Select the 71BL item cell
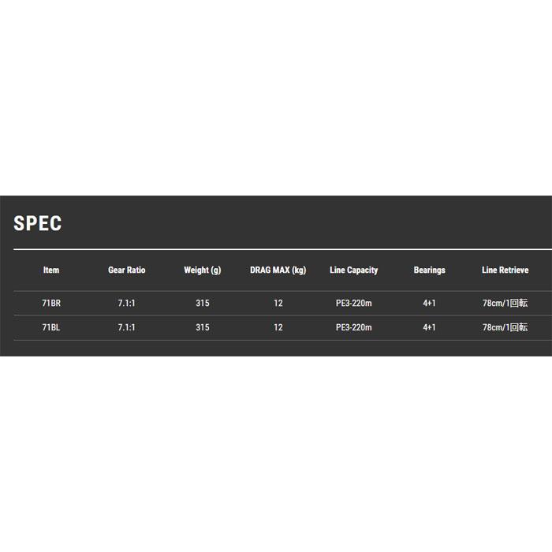Viewport: 552px width, 552px height. (51, 327)
